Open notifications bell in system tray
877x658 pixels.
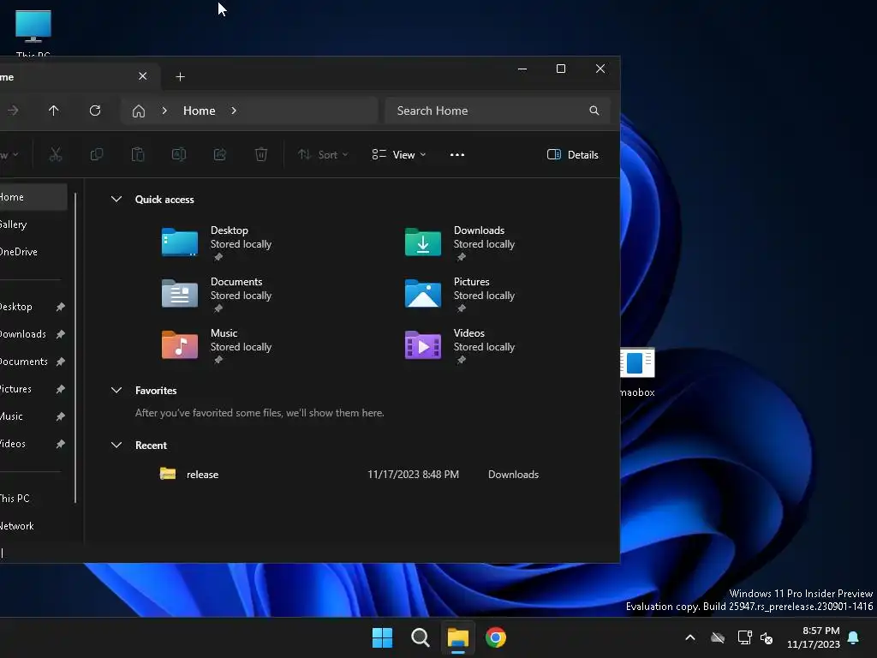coord(854,637)
